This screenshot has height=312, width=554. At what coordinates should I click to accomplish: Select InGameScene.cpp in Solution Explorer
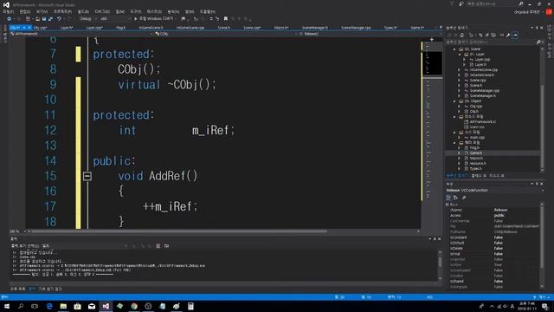(x=483, y=70)
